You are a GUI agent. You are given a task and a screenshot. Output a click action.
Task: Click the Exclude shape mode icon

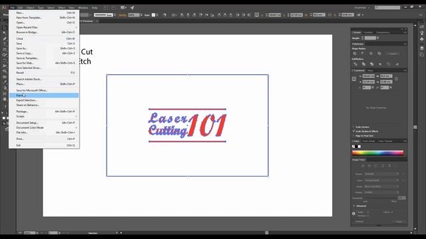coord(379,54)
